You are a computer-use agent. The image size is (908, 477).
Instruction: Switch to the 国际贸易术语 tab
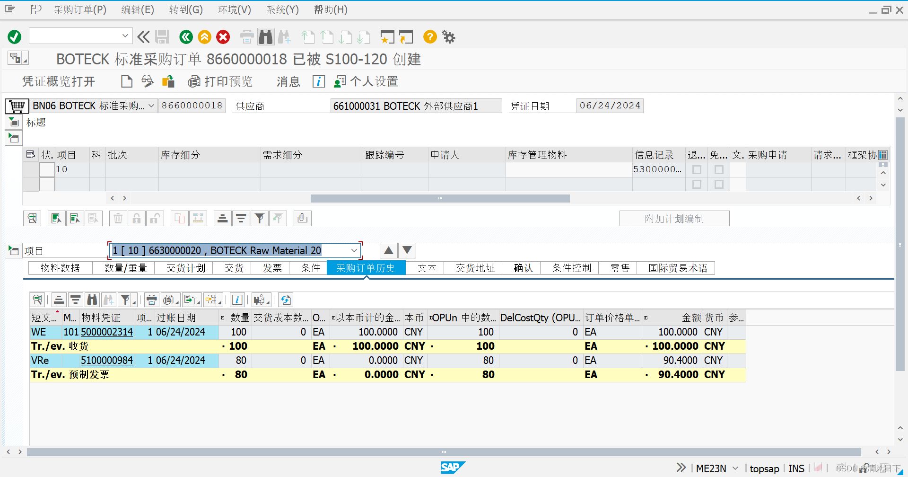(x=678, y=268)
